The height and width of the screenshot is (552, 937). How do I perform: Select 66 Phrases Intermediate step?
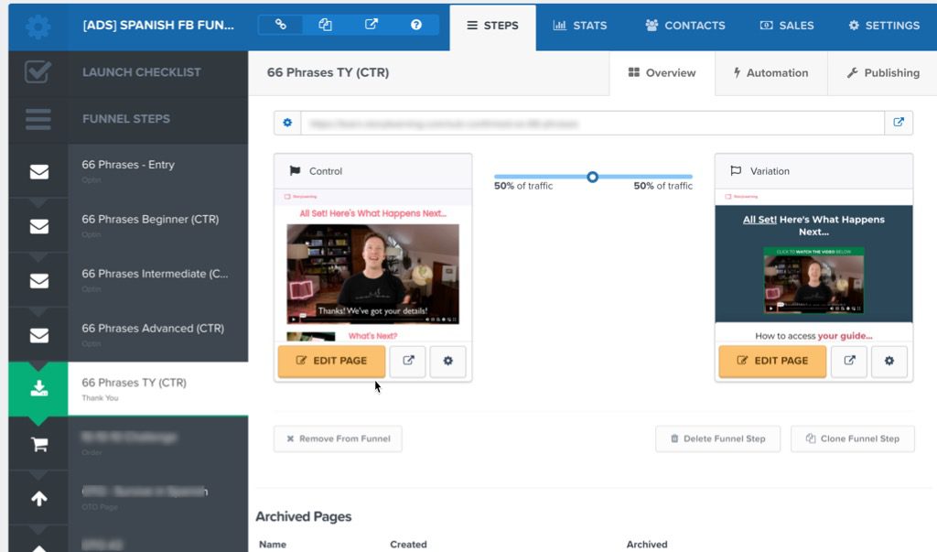point(157,280)
